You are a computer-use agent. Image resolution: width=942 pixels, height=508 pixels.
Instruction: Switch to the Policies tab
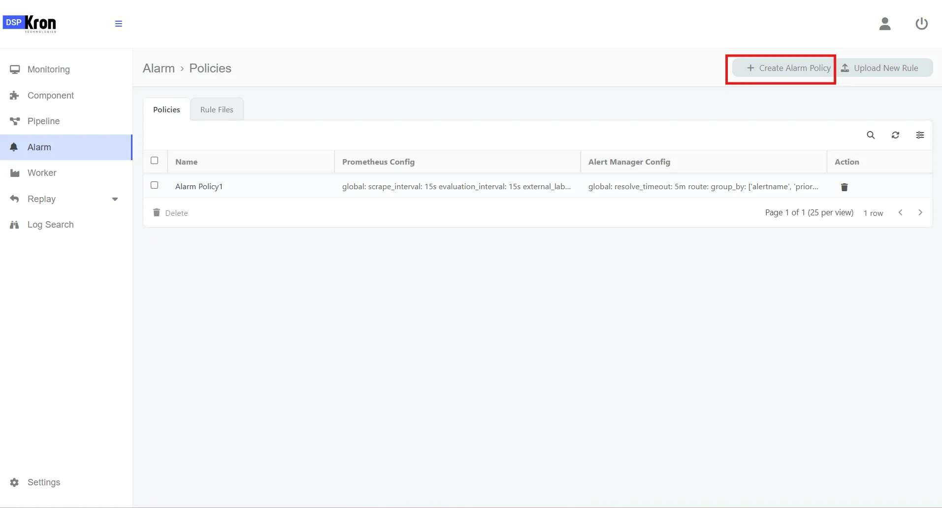pyautogui.click(x=166, y=109)
